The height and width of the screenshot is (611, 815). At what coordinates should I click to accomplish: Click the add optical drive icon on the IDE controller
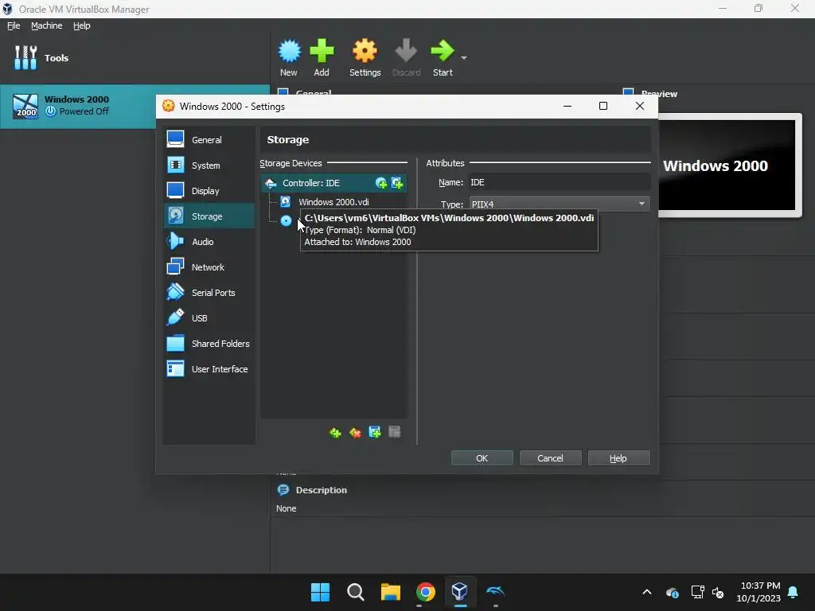(381, 183)
